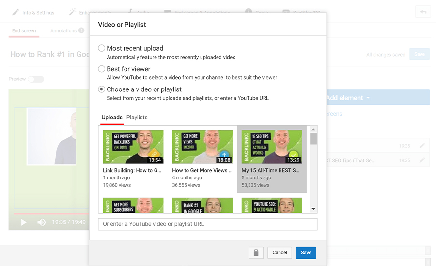Click the Enhancements magic wand icon
This screenshot has width=436, height=266.
[73, 12]
